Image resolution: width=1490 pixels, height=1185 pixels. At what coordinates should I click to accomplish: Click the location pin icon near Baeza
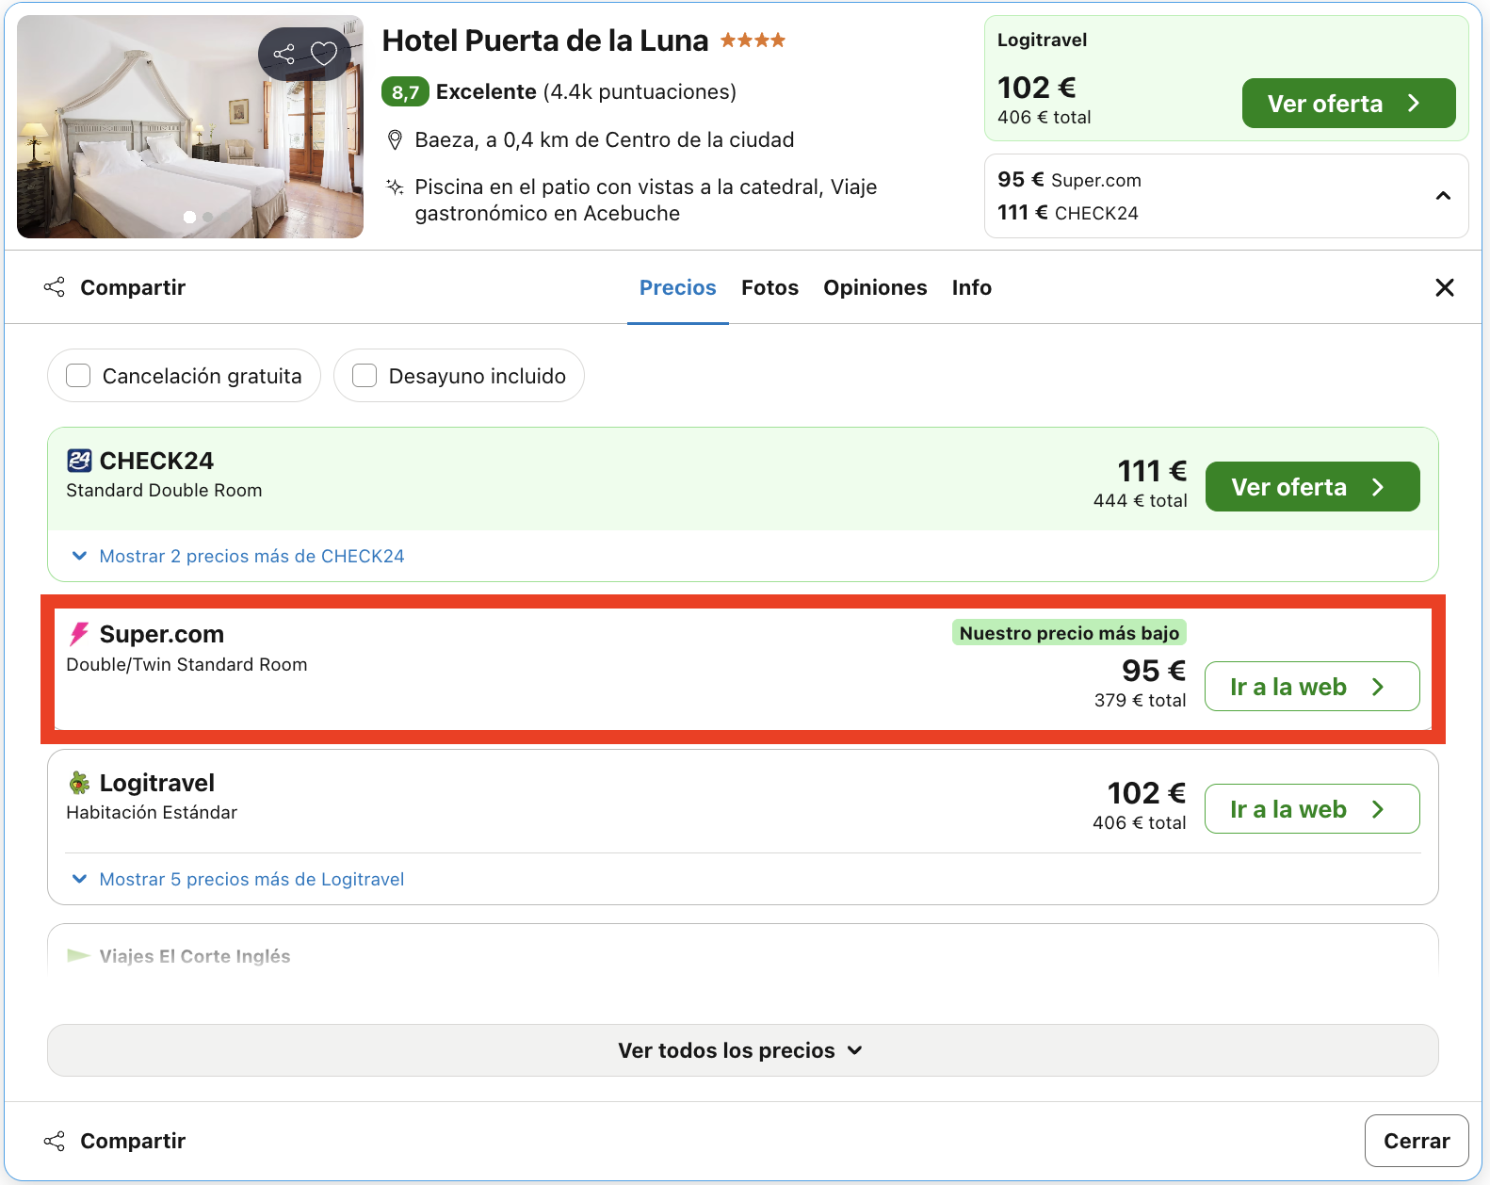396,140
